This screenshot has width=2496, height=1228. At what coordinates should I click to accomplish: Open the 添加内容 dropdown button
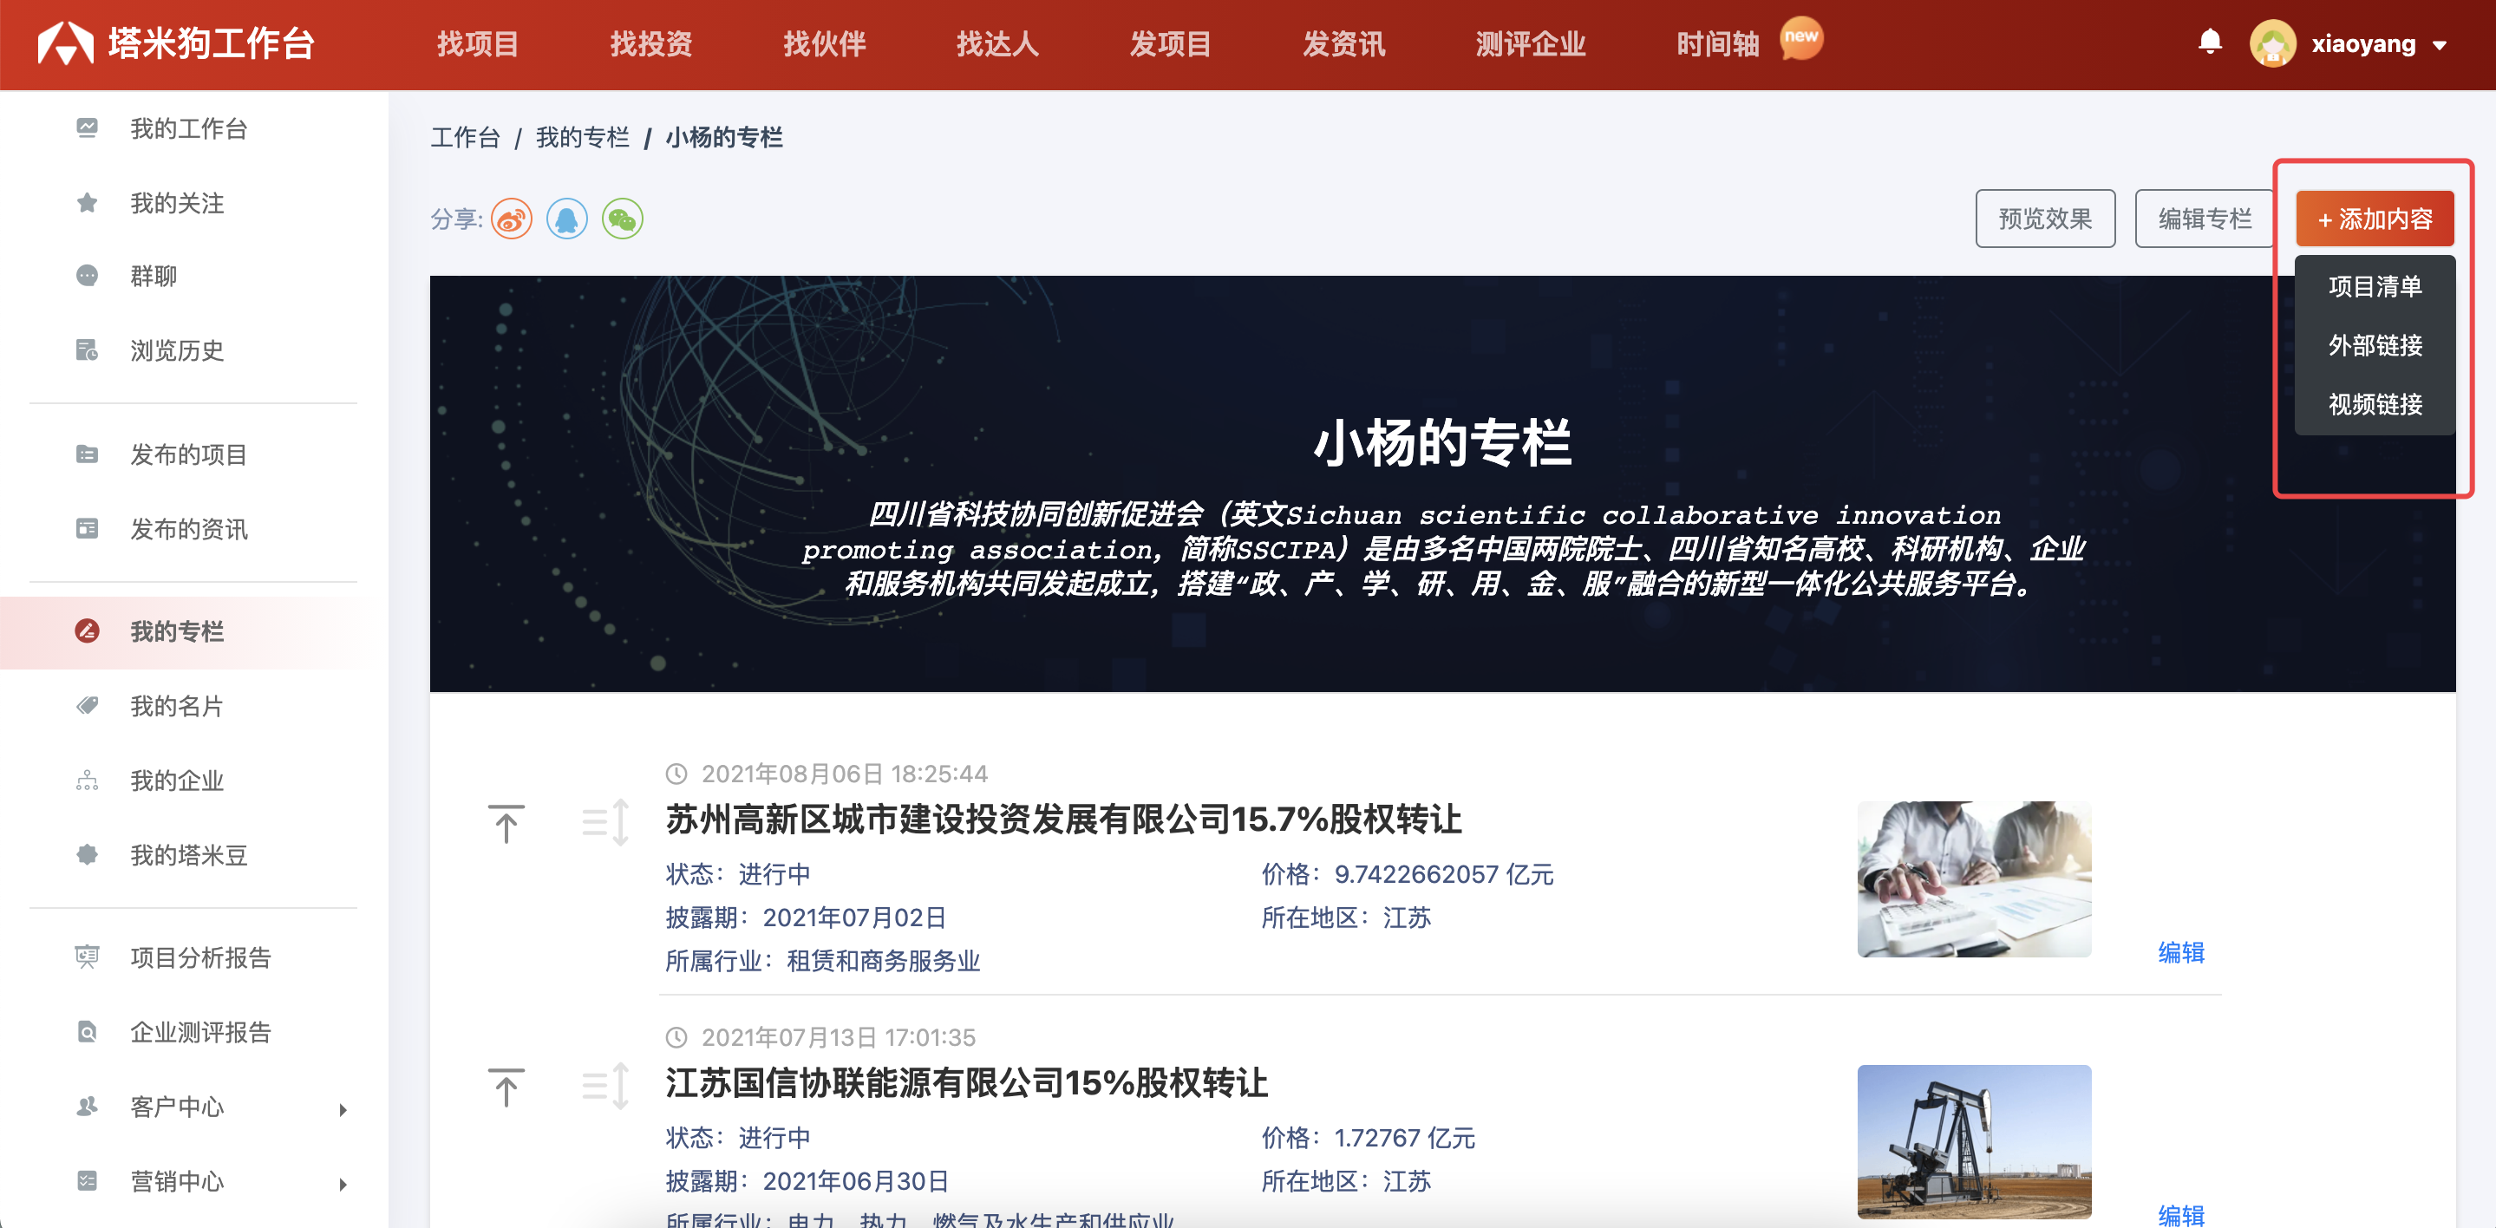point(2375,219)
